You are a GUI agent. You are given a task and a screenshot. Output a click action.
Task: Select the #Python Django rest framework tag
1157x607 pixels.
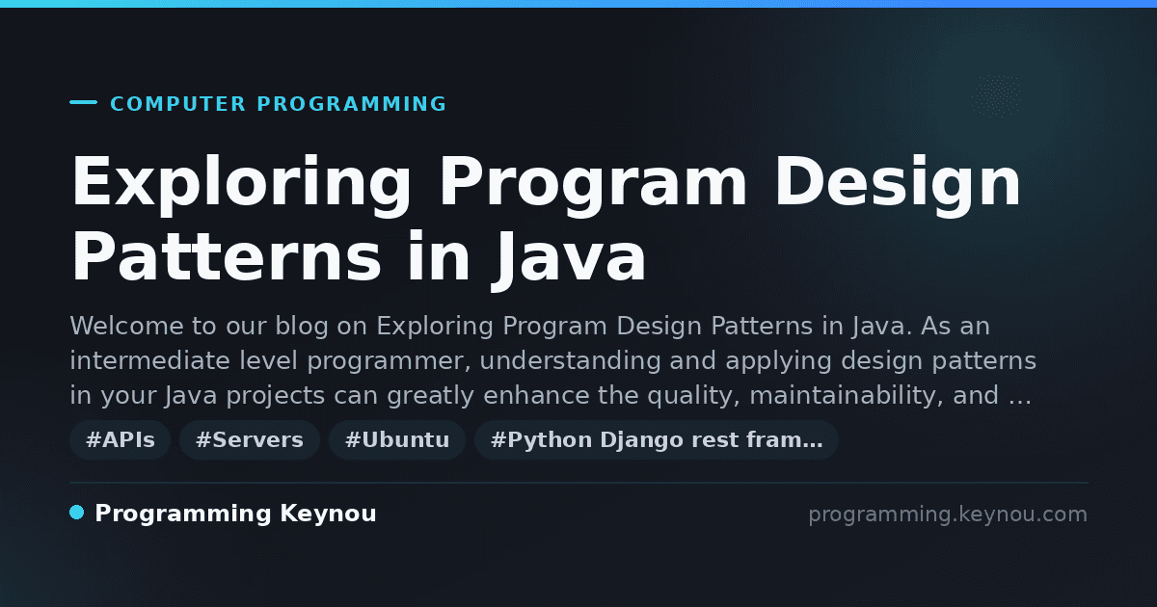(x=657, y=440)
